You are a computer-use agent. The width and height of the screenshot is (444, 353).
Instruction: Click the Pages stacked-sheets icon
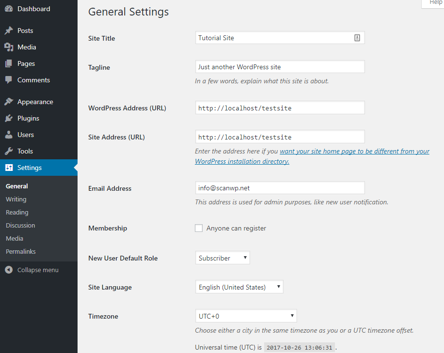coord(9,63)
